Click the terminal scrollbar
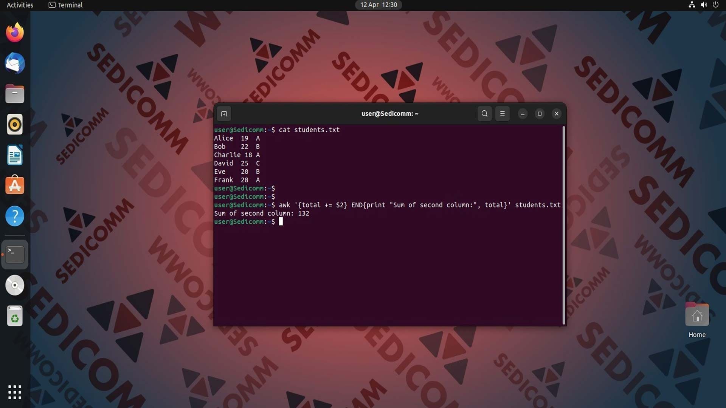This screenshot has width=726, height=408. pos(564,225)
